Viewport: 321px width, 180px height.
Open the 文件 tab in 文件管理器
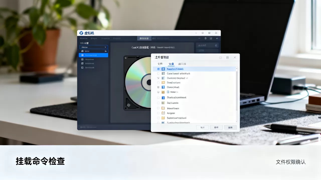click(x=160, y=64)
